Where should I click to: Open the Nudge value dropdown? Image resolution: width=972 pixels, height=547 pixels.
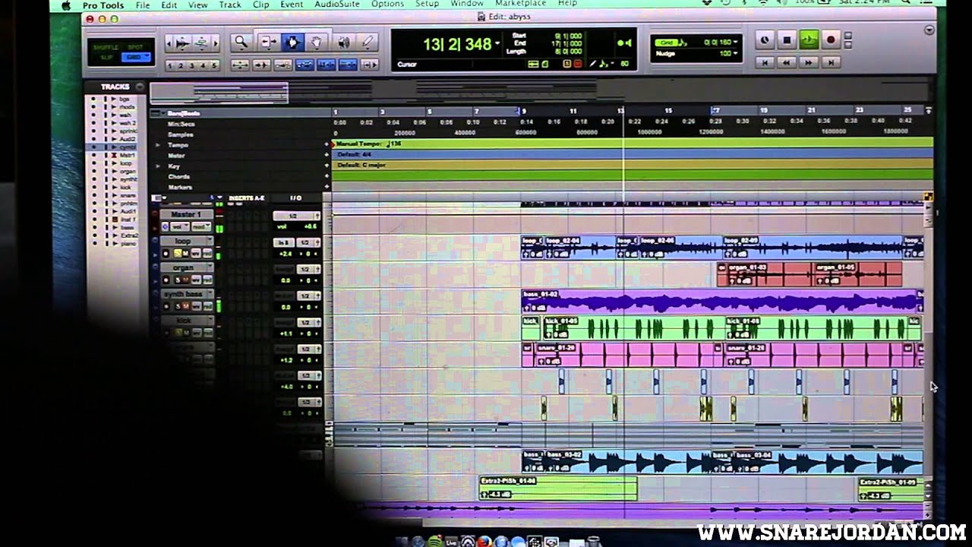tap(735, 53)
